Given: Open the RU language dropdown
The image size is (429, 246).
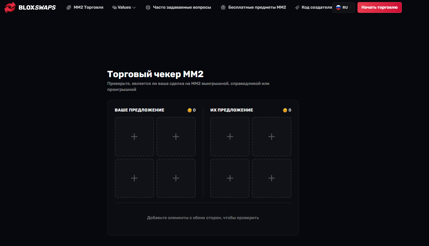Looking at the screenshot, I should [x=343, y=7].
